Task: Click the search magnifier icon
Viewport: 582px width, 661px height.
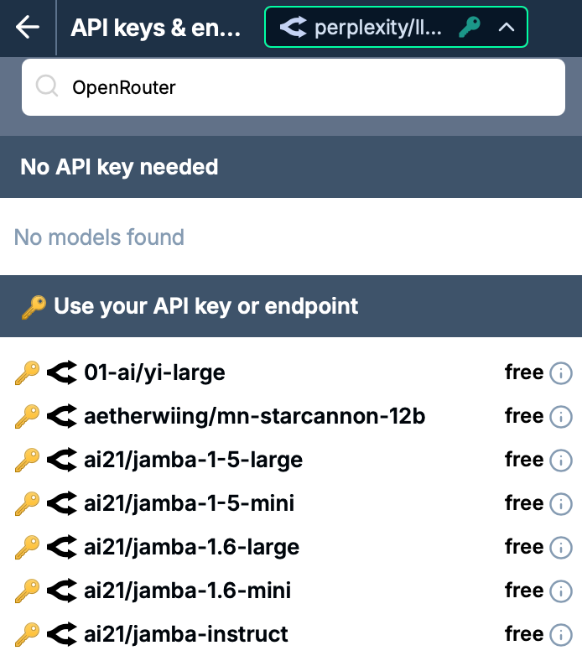Action: click(48, 87)
